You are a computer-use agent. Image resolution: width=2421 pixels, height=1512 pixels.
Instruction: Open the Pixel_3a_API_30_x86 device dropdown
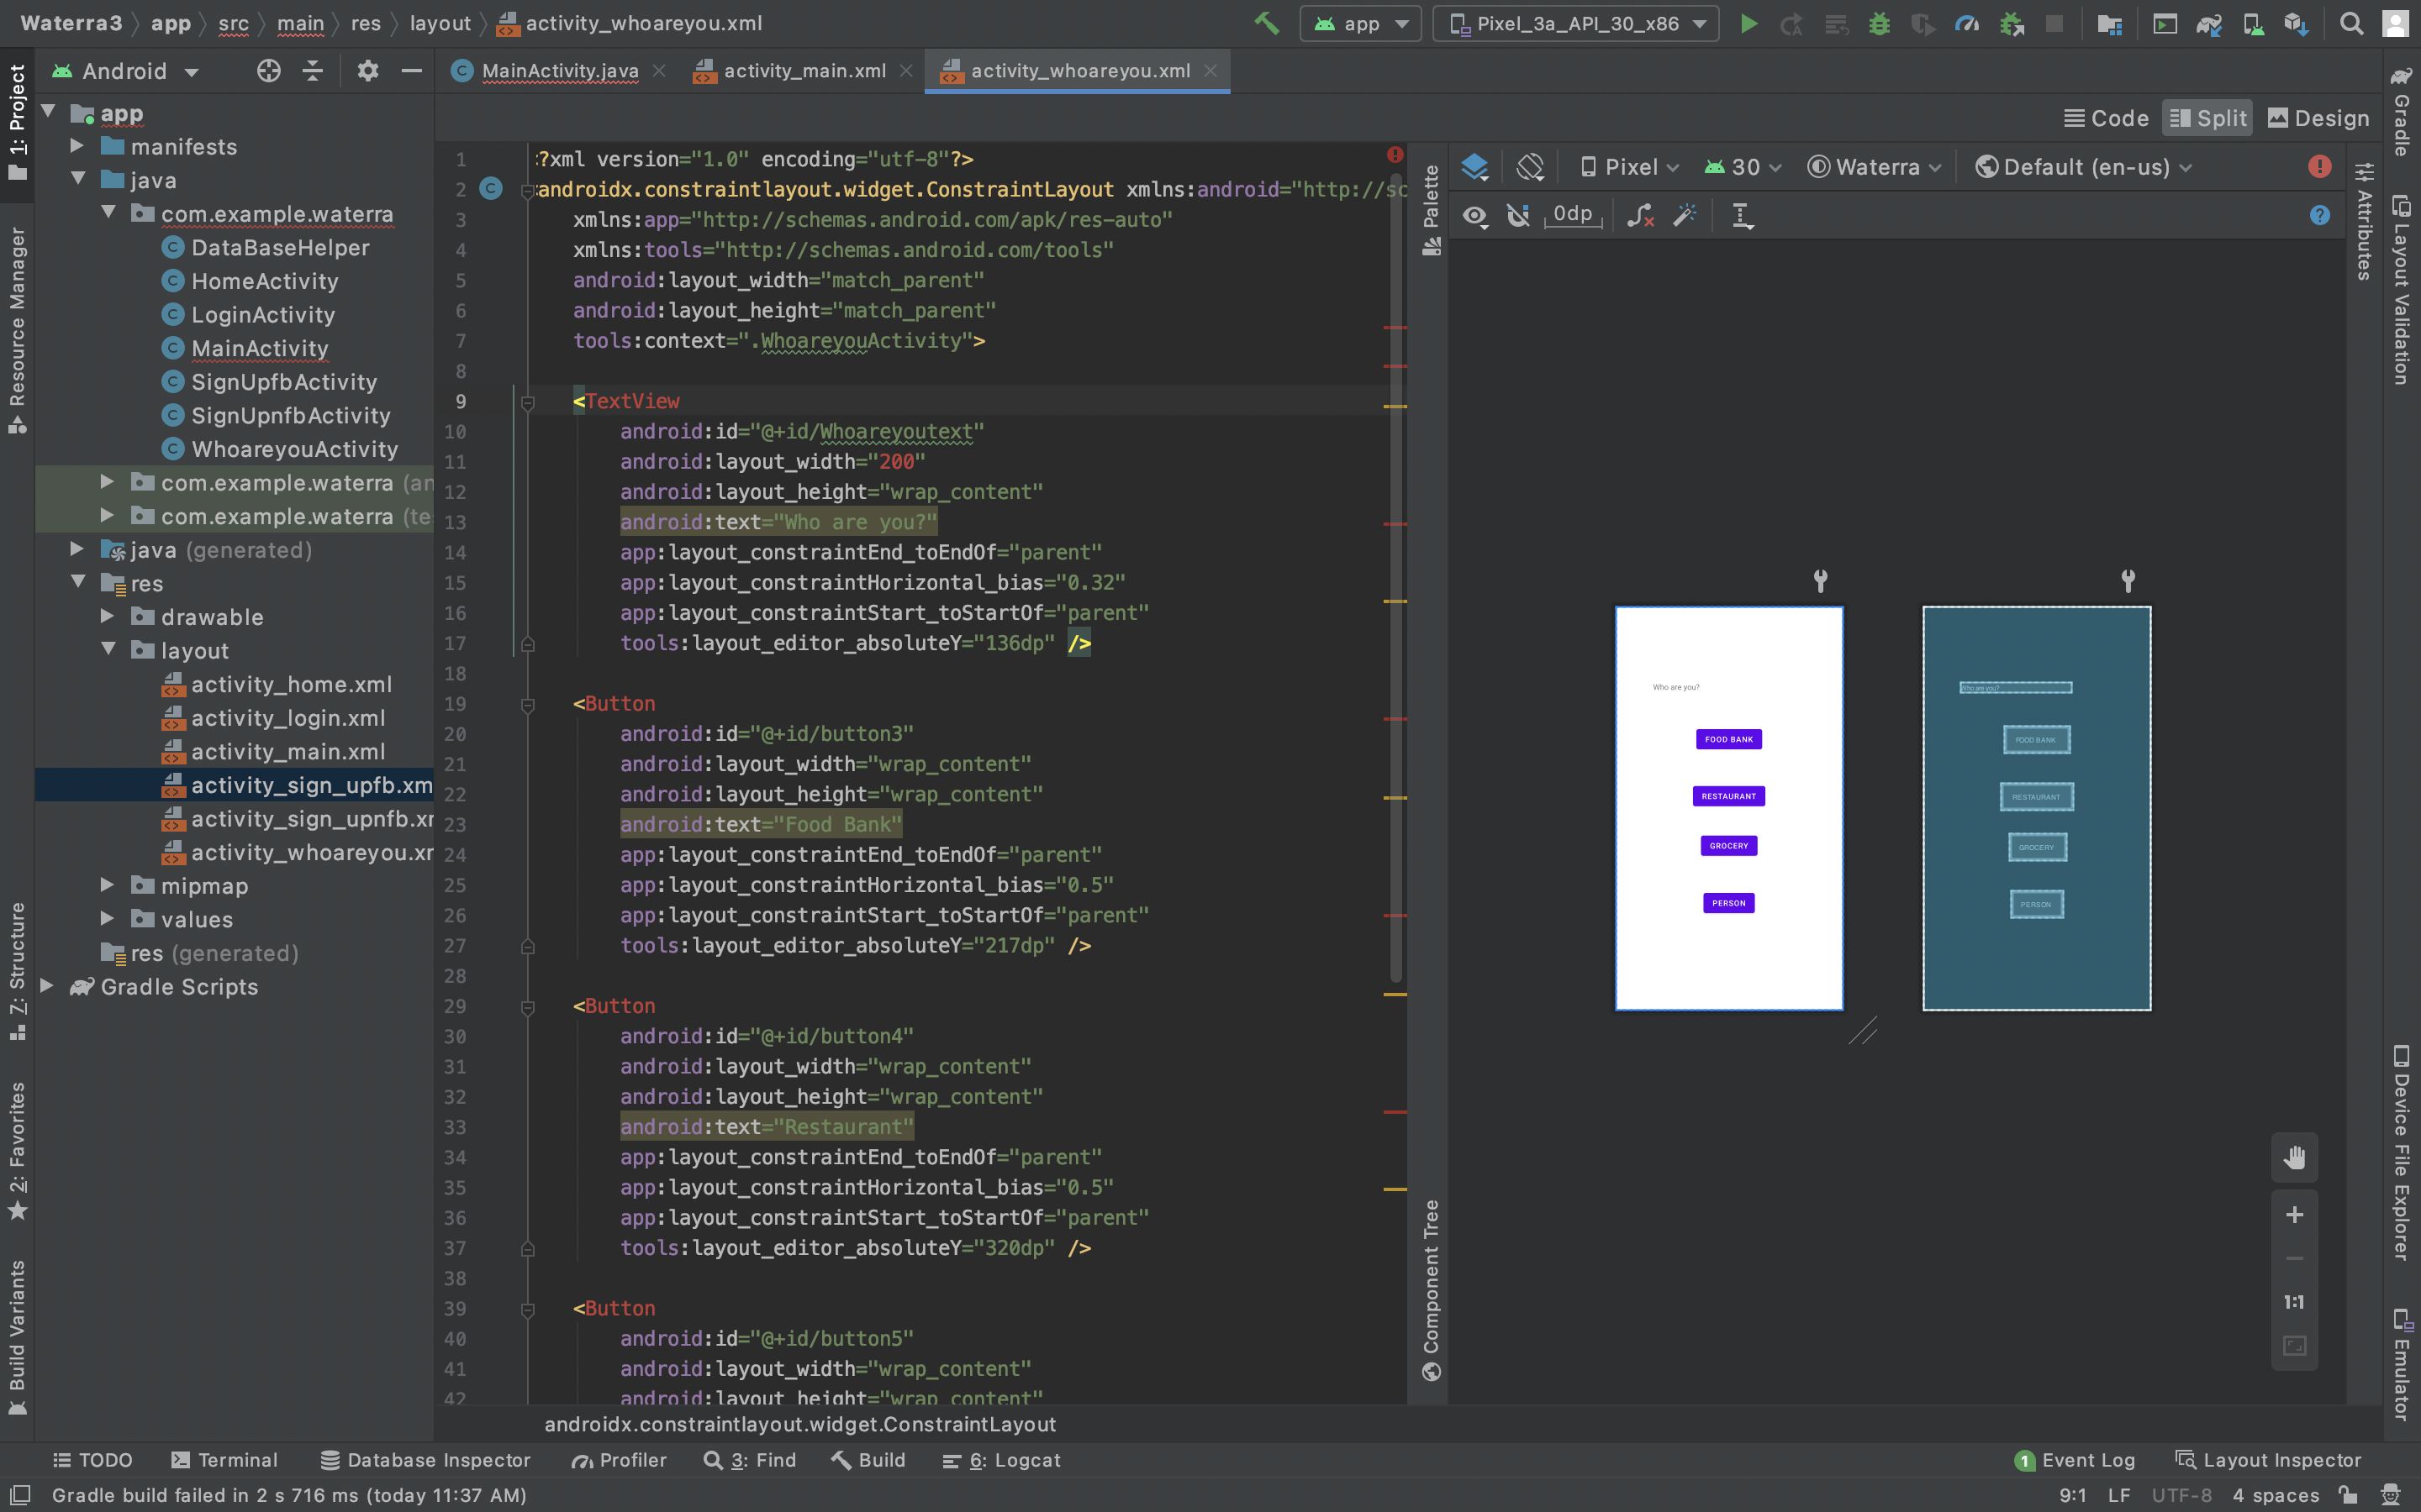click(1575, 24)
